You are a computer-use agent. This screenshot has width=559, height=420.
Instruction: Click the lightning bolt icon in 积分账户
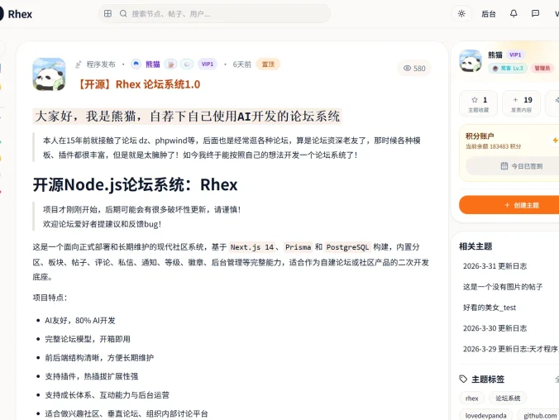tap(555, 140)
